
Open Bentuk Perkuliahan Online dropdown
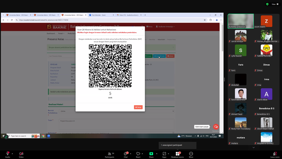tap(116, 111)
